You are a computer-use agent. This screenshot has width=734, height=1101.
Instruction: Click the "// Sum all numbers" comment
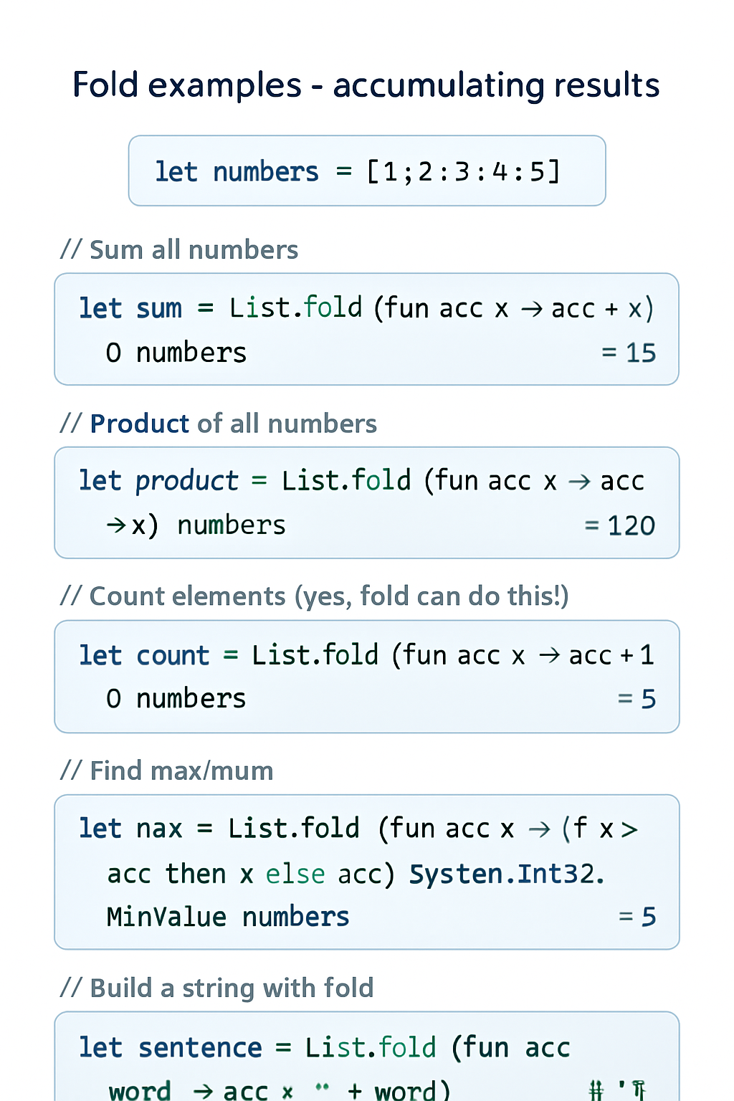pyautogui.click(x=179, y=250)
